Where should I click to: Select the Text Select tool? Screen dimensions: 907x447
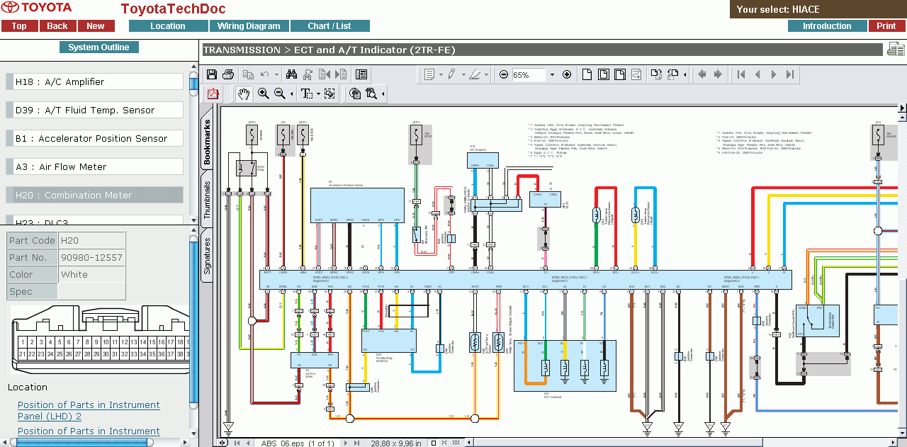[307, 94]
